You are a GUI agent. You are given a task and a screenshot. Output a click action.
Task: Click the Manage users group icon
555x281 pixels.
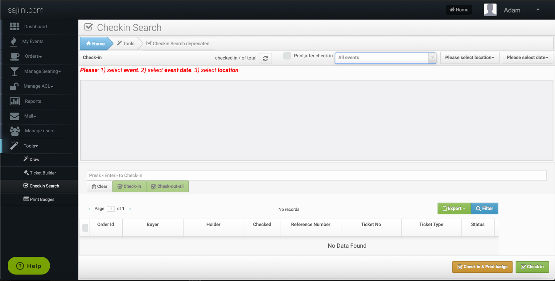click(15, 131)
